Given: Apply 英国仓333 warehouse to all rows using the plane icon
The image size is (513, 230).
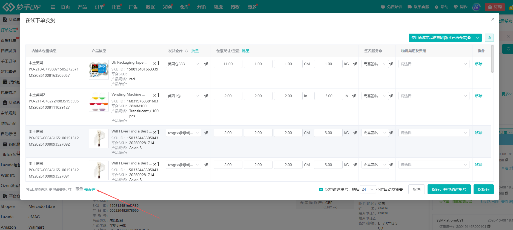Looking at the screenshot, I should (206, 64).
